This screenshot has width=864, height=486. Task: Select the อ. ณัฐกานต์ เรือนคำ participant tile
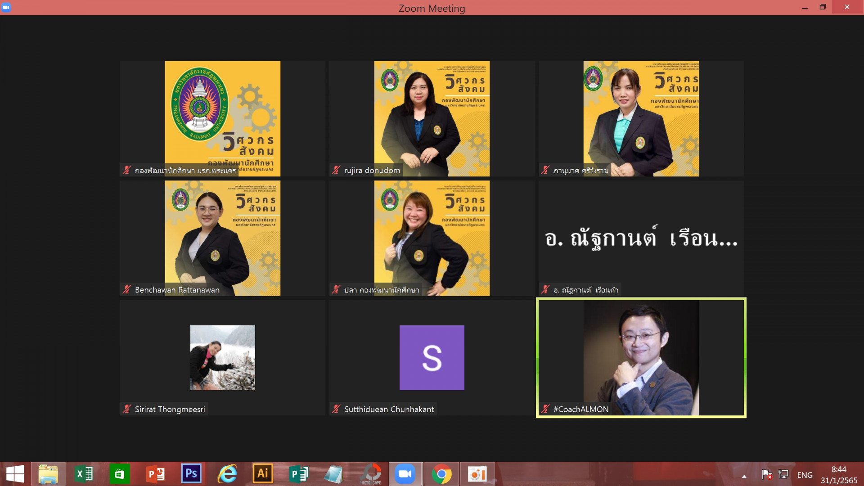click(x=641, y=238)
